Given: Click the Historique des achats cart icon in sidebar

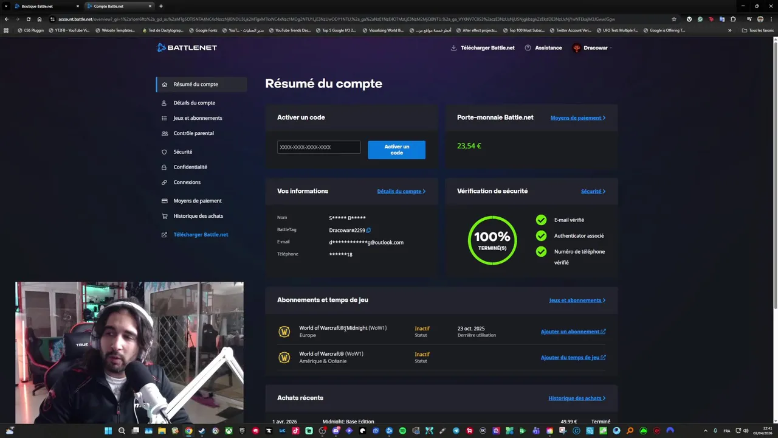Looking at the screenshot, I should tap(164, 216).
